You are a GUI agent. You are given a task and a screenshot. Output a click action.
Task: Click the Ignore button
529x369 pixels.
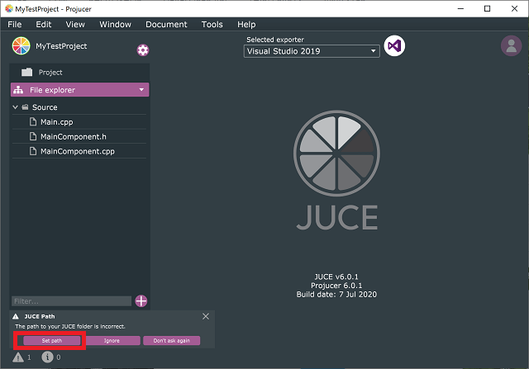(x=112, y=341)
